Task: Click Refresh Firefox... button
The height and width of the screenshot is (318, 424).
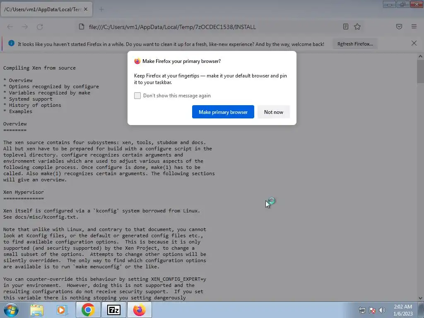Action: point(355,44)
